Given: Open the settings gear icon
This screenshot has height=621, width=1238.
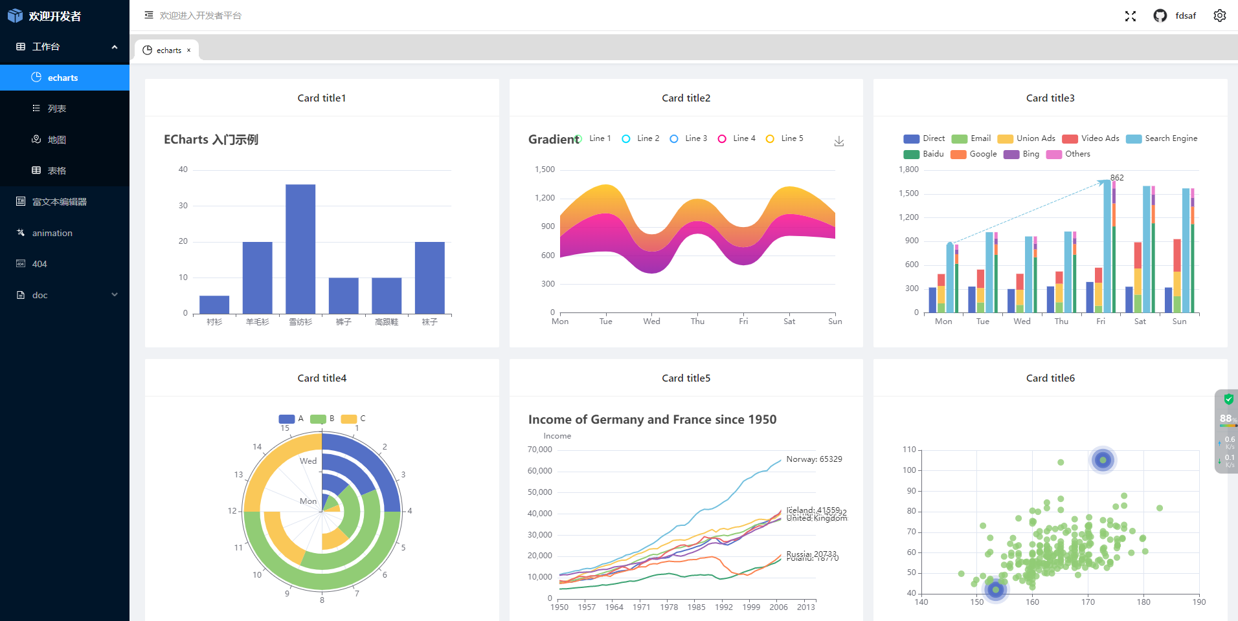Looking at the screenshot, I should (x=1220, y=16).
